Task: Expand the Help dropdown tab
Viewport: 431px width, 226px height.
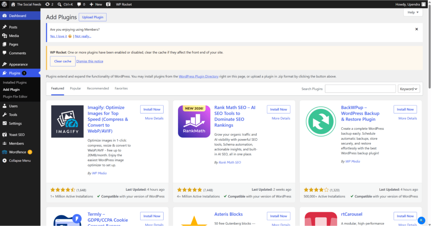Action: coord(413,12)
